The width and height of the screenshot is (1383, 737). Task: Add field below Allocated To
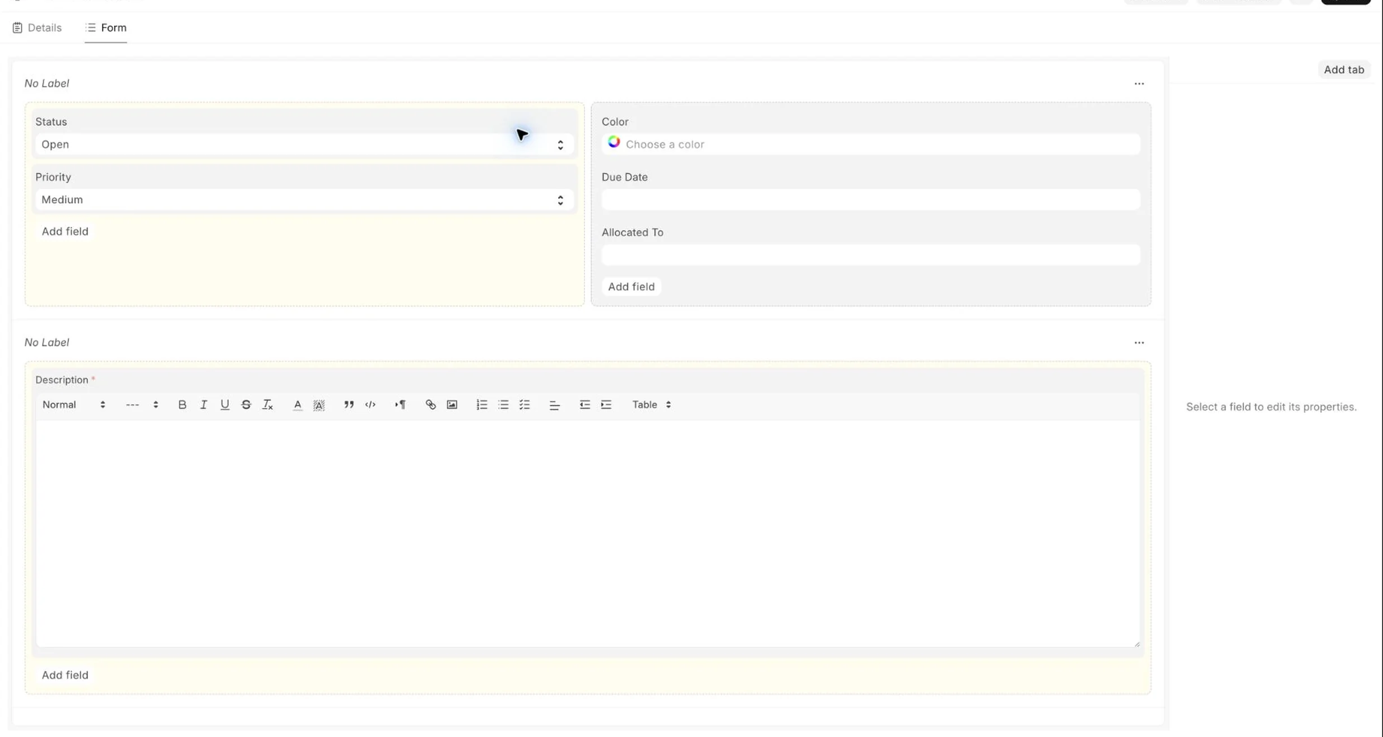(x=631, y=287)
